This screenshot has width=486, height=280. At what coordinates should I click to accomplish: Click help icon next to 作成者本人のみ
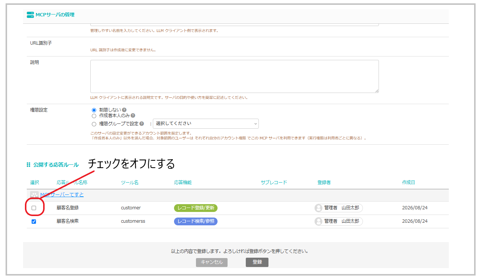pos(133,116)
